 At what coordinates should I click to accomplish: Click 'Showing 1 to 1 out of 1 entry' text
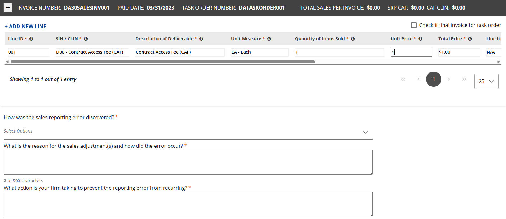tap(43, 79)
